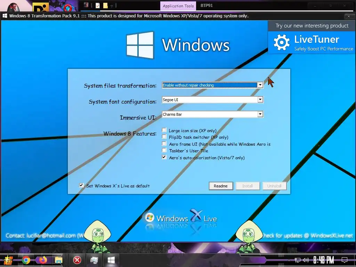Enable Large icon size (XP only)

pos(164,130)
